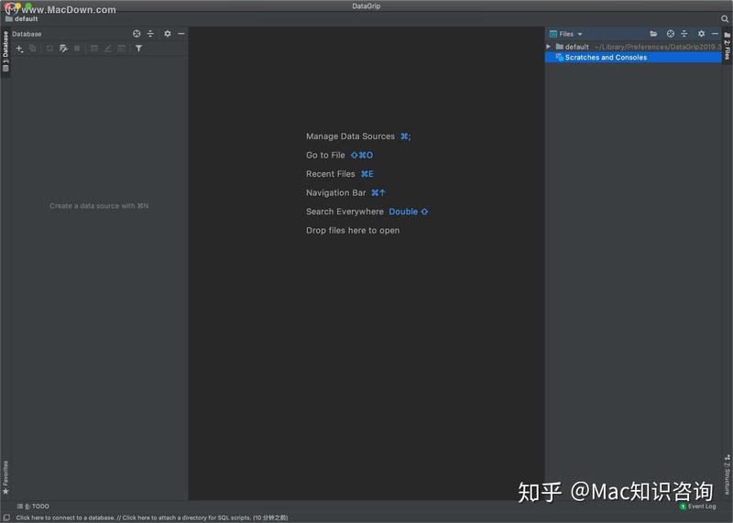Open the Favorites side tab
The image size is (733, 523).
point(5,477)
